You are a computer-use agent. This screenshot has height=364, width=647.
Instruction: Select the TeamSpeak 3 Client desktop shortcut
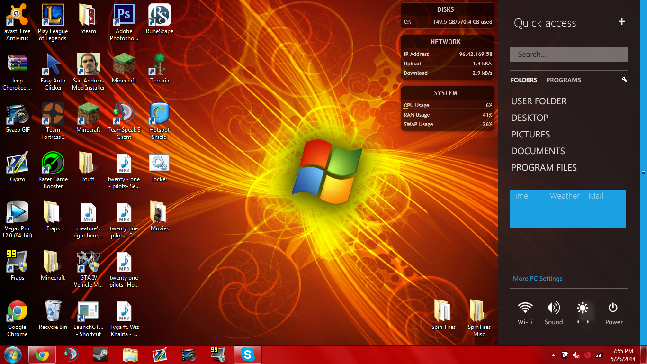(x=124, y=121)
